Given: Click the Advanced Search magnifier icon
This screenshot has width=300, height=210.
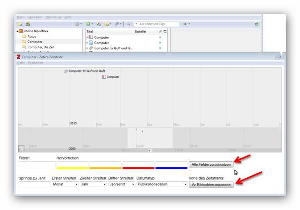Looking at the screenshot, I should 128,24.
